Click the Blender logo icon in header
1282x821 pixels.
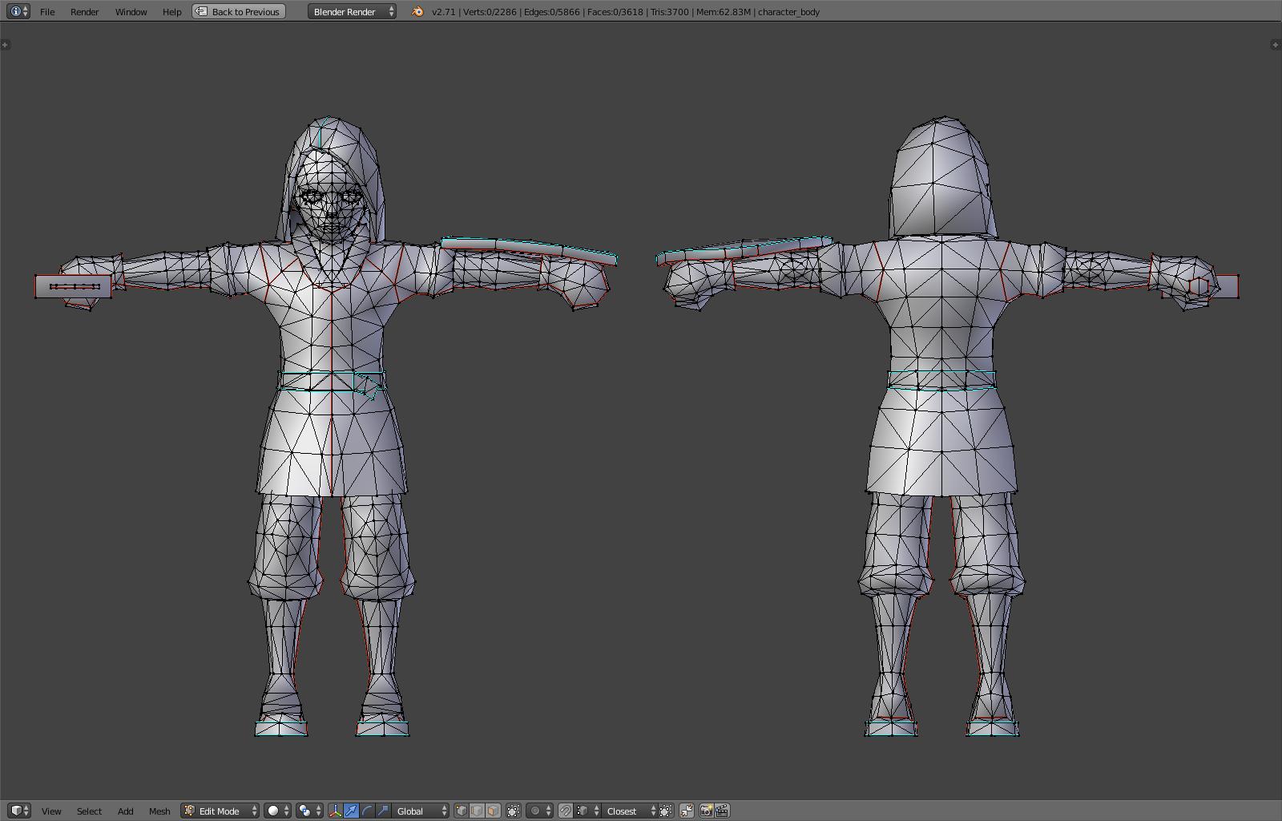(417, 11)
